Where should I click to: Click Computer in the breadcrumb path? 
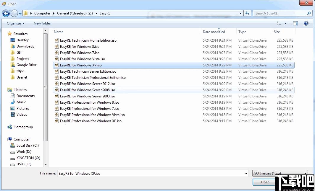tap(42, 13)
